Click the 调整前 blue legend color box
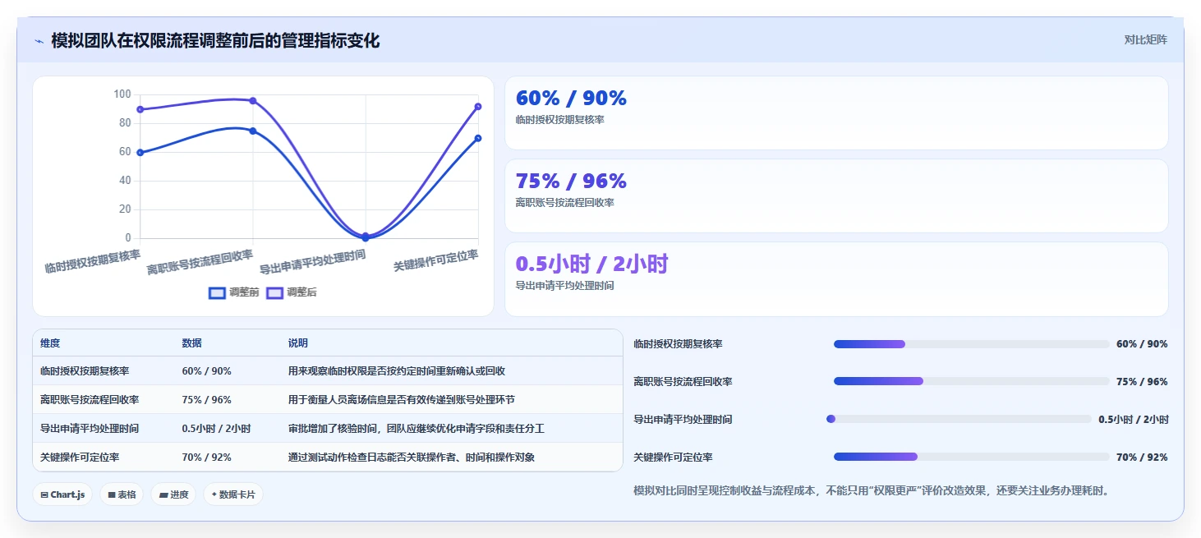The image size is (1201, 538). pyautogui.click(x=217, y=292)
